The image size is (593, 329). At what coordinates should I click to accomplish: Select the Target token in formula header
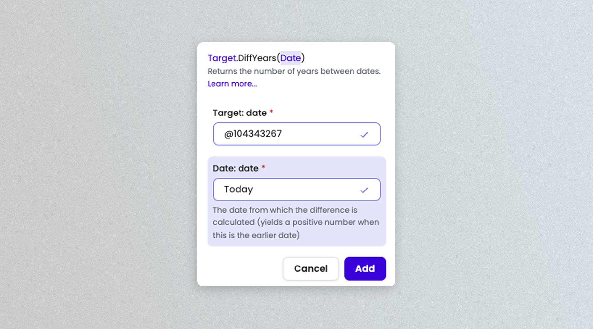222,58
